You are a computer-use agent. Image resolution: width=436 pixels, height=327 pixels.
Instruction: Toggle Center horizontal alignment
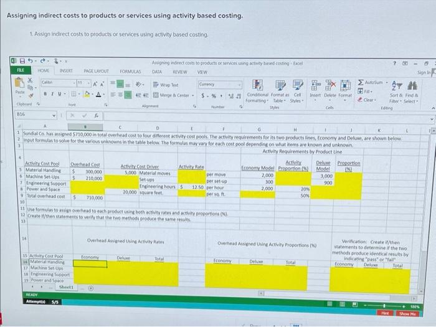[120, 95]
